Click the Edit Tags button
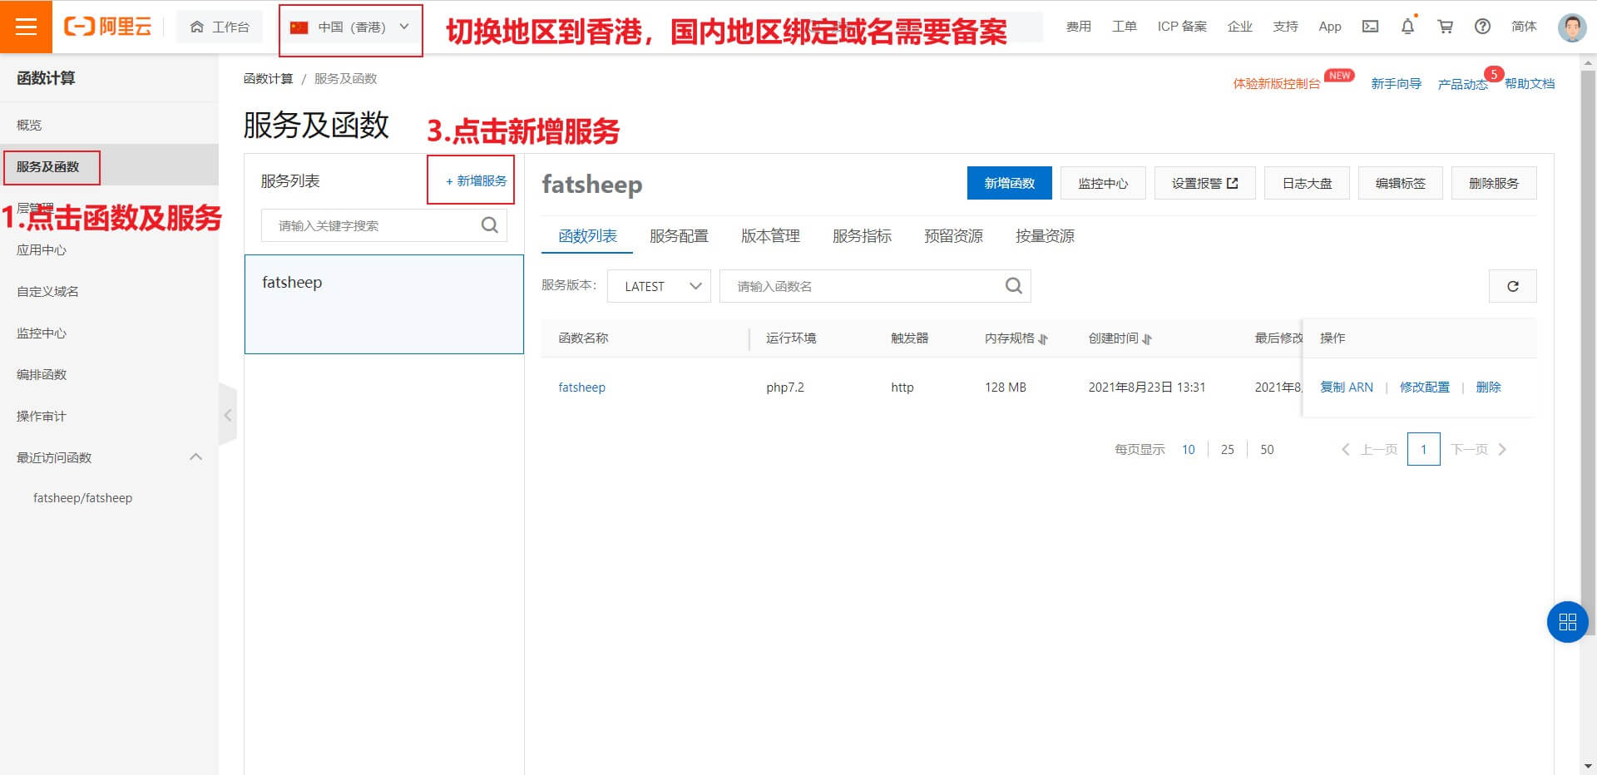 point(1400,183)
